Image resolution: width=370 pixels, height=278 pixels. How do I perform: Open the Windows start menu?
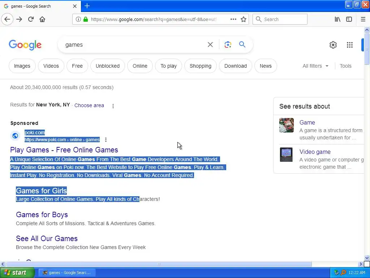click(x=17, y=273)
